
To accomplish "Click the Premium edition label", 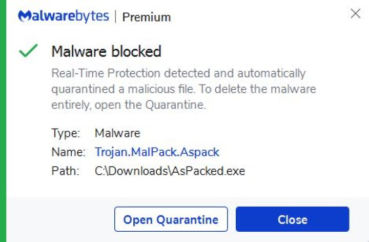I will click(x=147, y=17).
